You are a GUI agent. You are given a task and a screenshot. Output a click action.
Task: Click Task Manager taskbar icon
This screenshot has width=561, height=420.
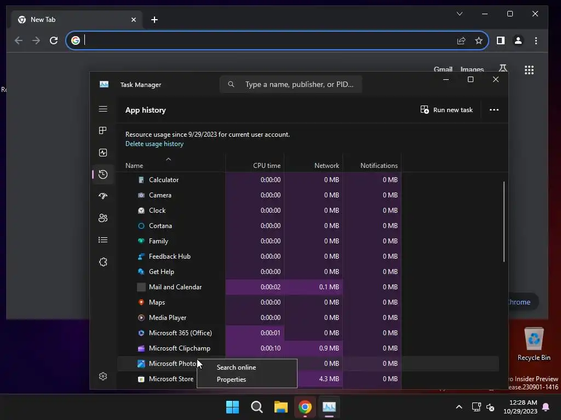[329, 407]
